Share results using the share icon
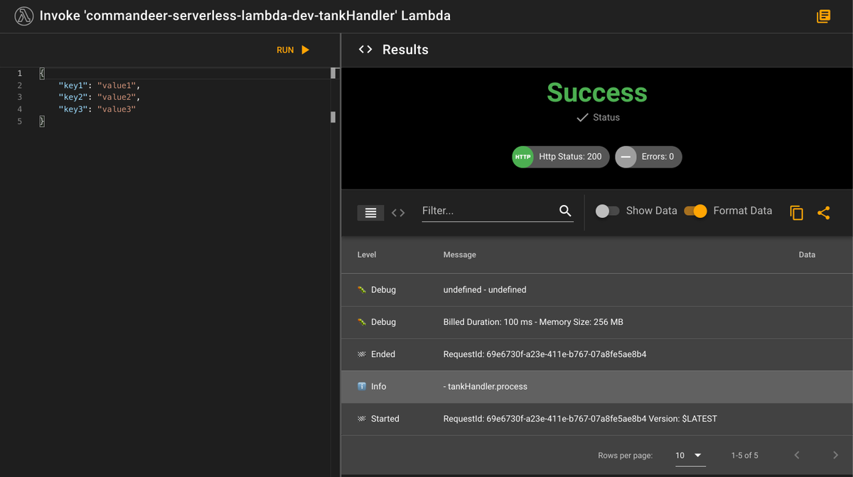853x477 pixels. pyautogui.click(x=823, y=212)
